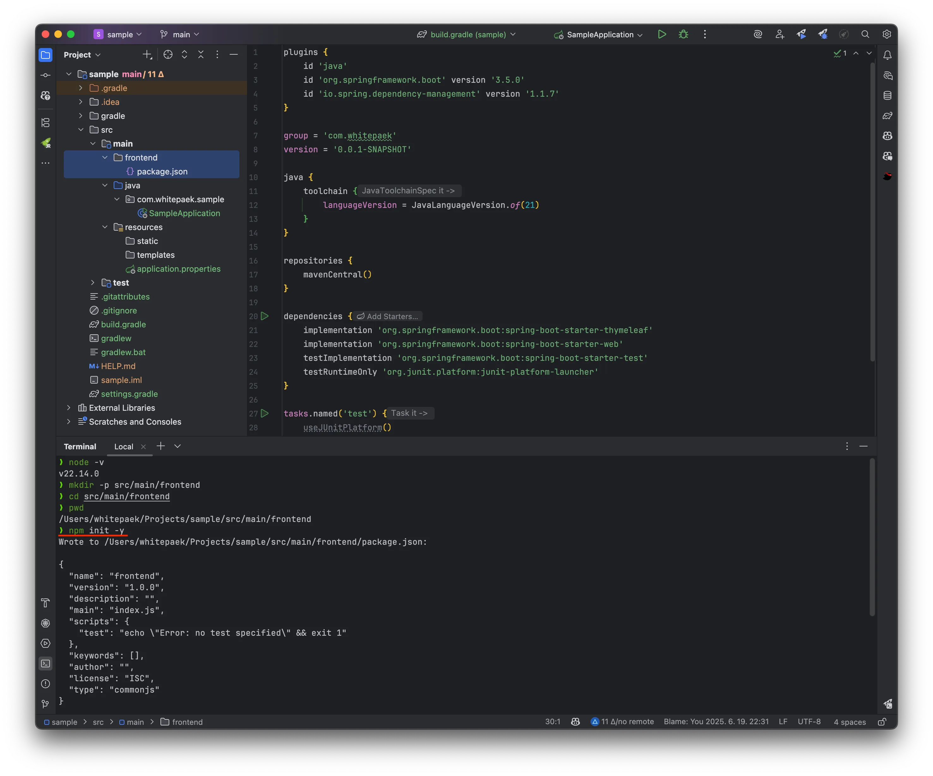Open the Commit tool window icon
Screen dimensions: 933x776
(45, 75)
